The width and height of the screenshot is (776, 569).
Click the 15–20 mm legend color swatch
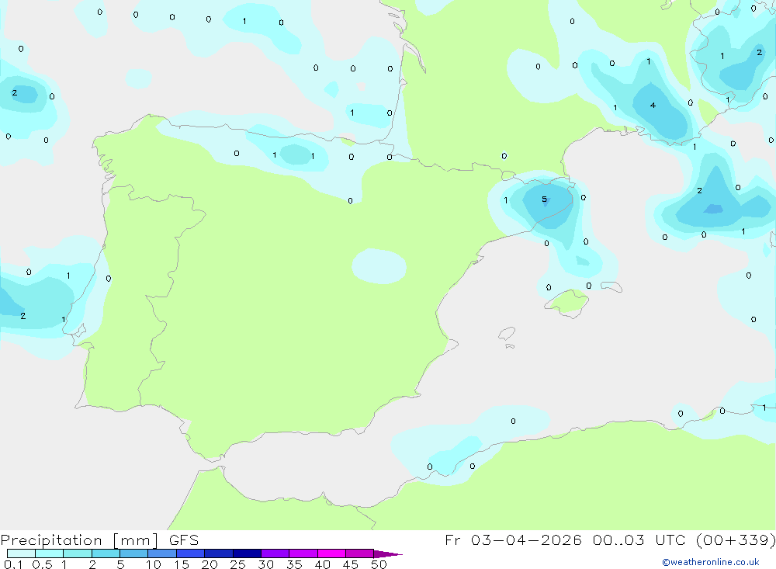click(191, 553)
